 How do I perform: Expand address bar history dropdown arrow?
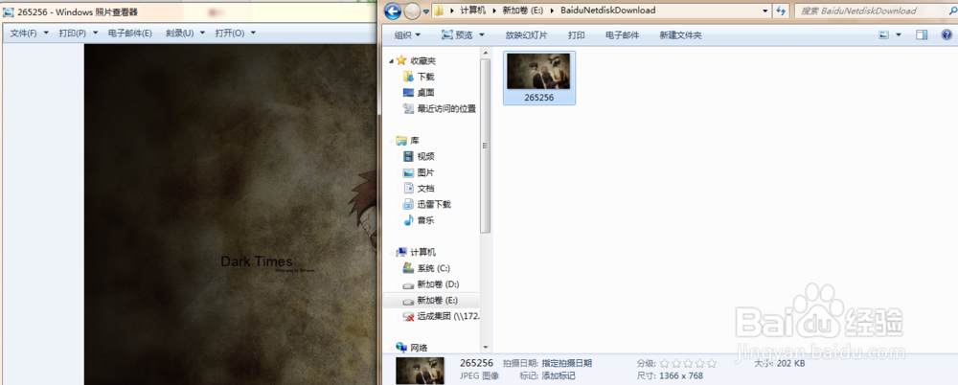(764, 11)
